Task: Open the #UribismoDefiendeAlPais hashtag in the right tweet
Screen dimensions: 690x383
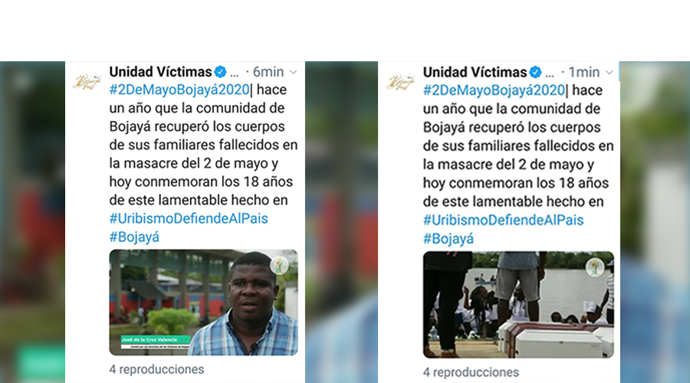Action: 504,220
